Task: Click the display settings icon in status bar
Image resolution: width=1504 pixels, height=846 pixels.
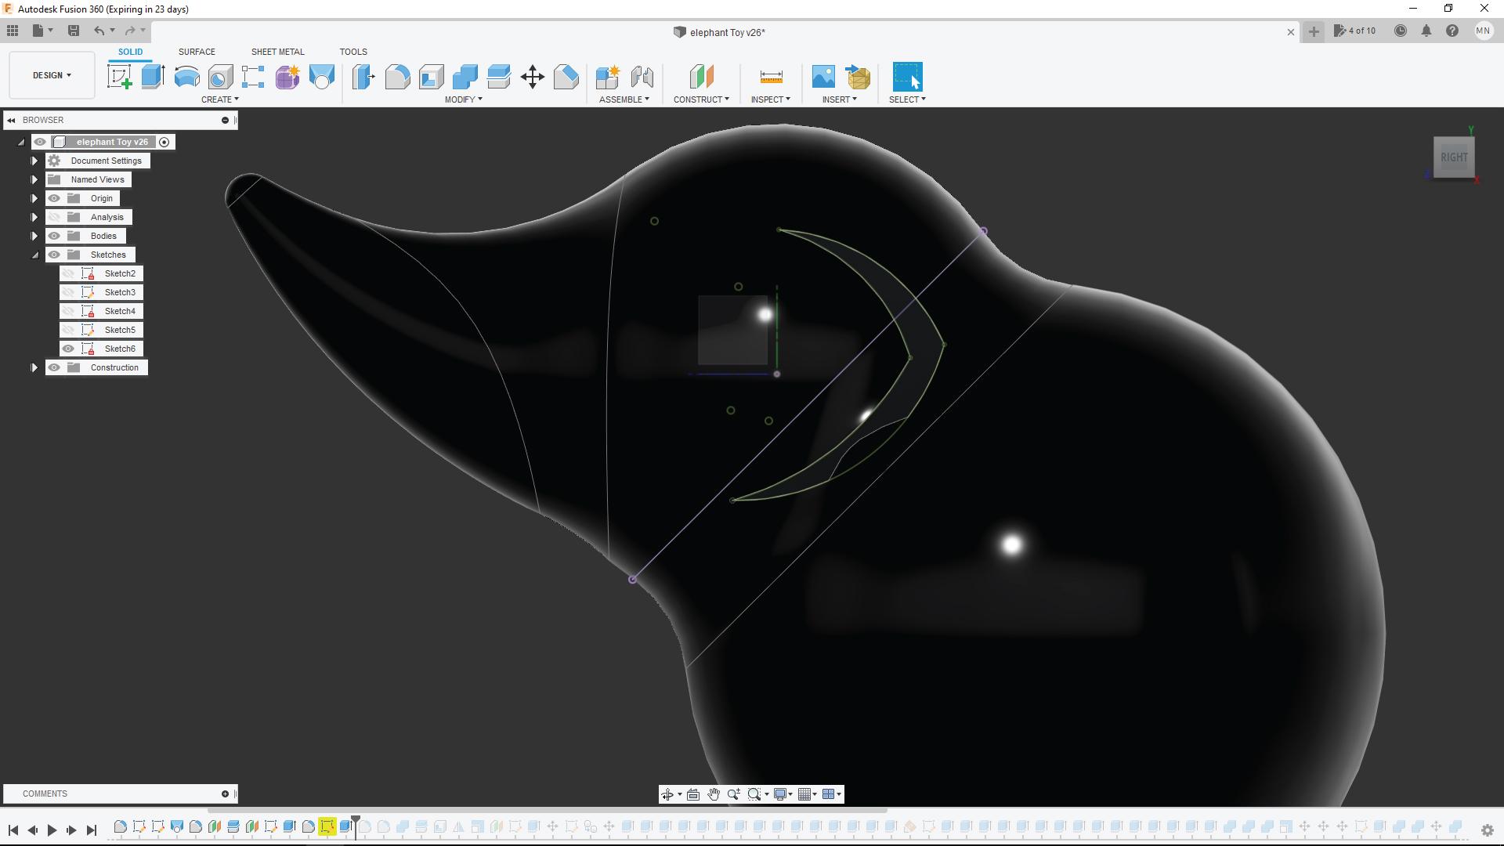Action: (x=782, y=794)
